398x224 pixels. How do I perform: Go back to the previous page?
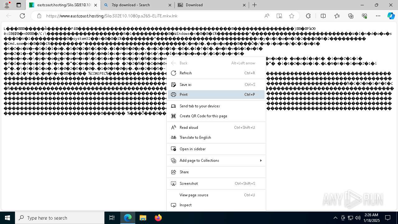[x=9, y=16]
